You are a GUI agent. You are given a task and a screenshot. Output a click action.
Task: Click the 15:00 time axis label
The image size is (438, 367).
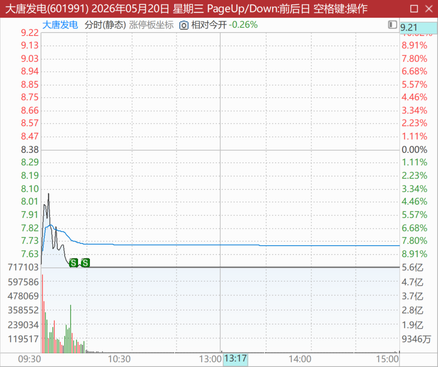[x=388, y=359]
